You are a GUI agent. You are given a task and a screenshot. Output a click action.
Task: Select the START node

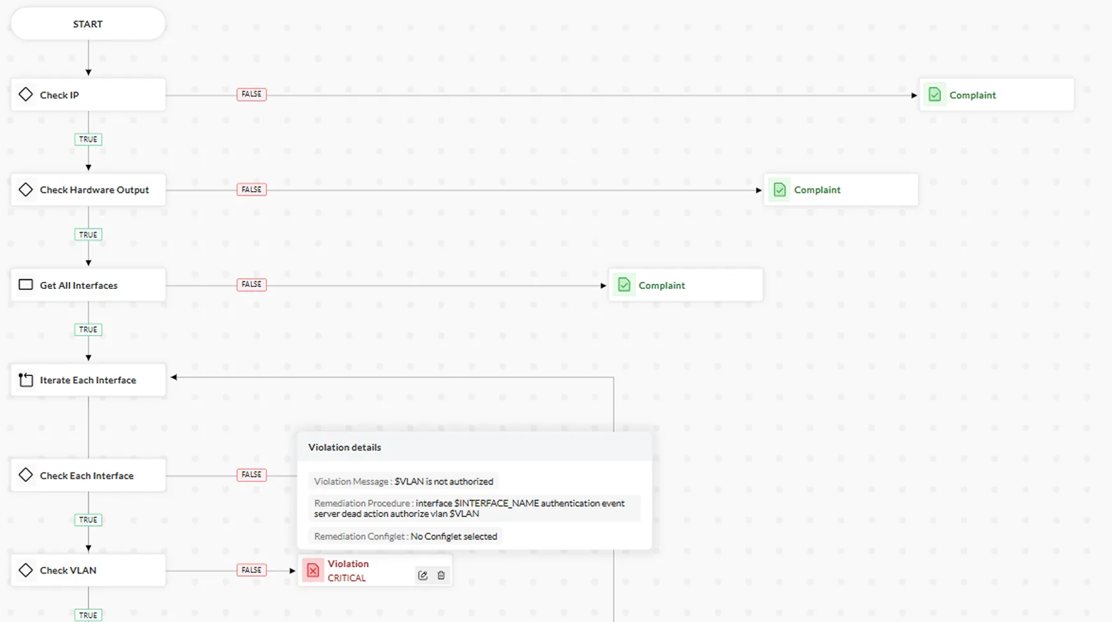tap(88, 24)
